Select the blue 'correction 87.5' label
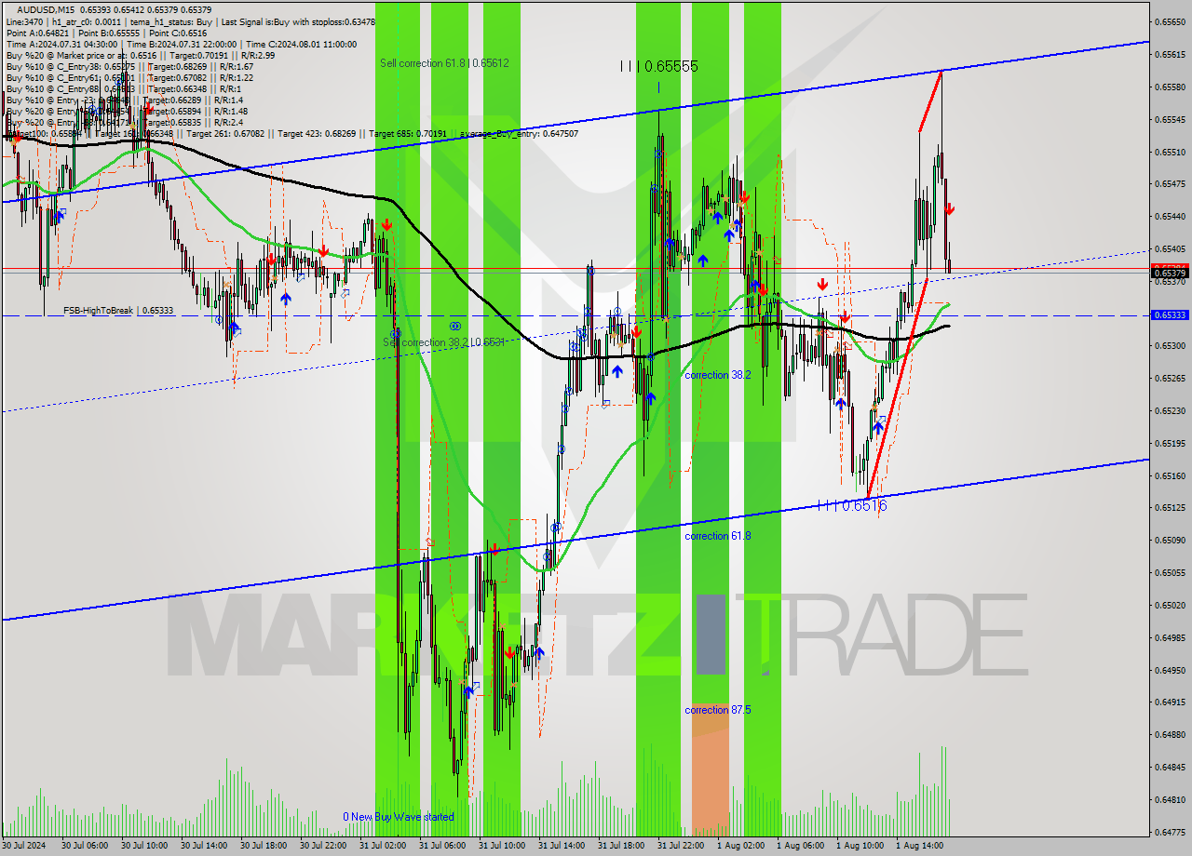 click(x=717, y=710)
